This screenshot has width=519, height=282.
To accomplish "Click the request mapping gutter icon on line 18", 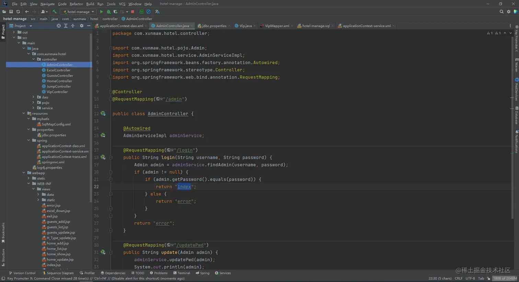I will pos(103,157).
